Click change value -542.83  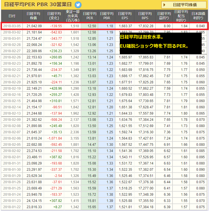coord(56,32)
